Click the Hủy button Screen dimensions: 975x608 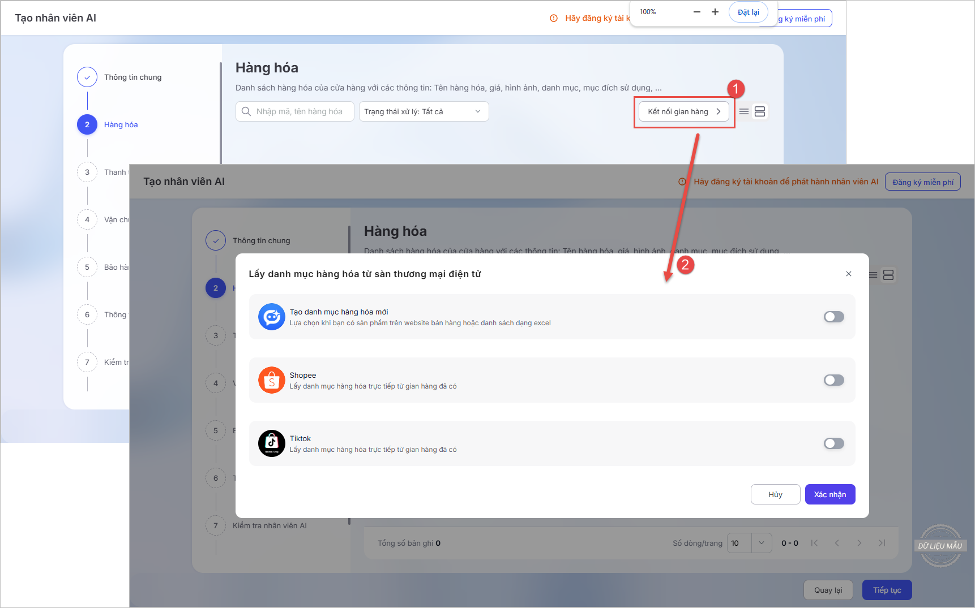[x=775, y=494]
